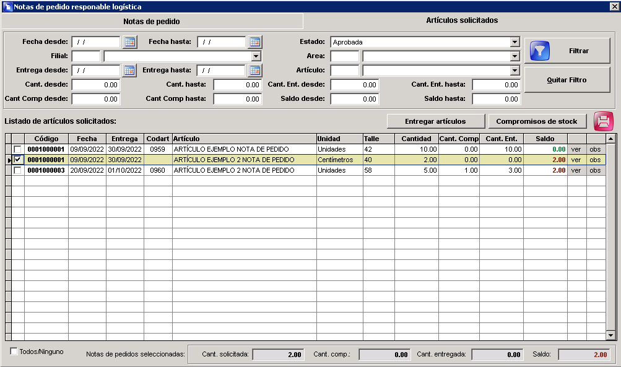Click the Artículo code field
Image resolution: width=621 pixels, height=367 pixels.
345,71
